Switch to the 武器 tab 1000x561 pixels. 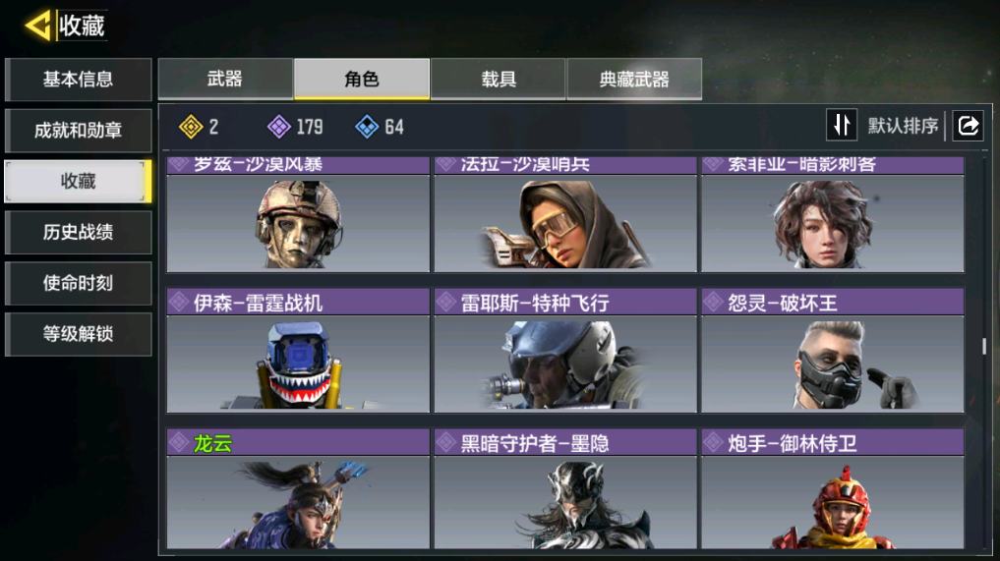tap(225, 79)
